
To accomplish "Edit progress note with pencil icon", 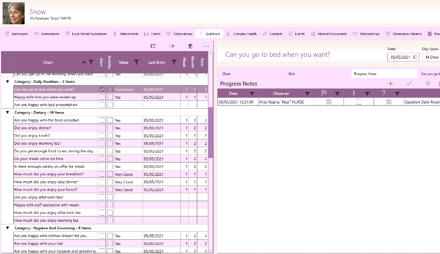I will pos(409,83).
